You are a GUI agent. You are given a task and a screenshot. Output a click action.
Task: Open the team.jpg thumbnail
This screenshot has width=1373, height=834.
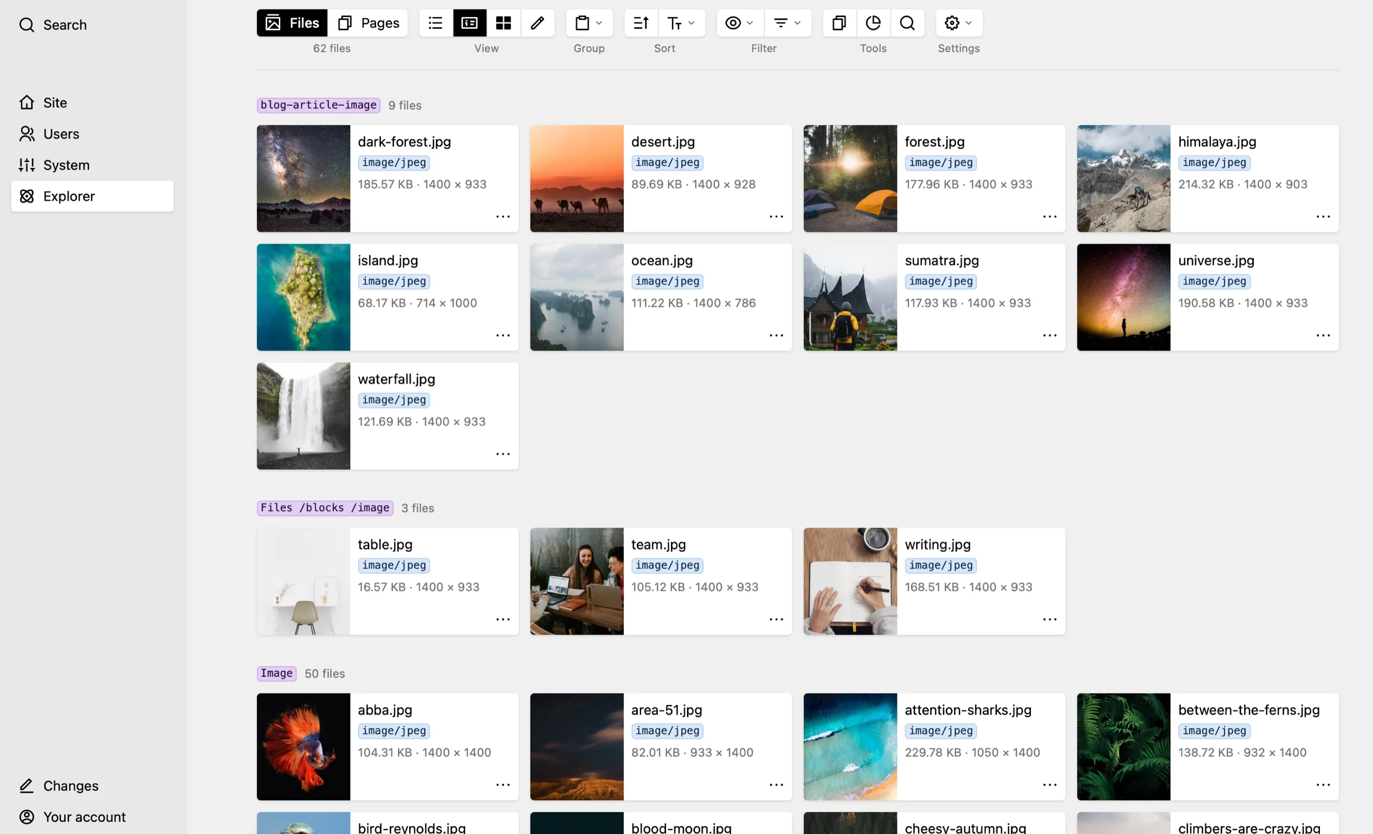point(577,581)
